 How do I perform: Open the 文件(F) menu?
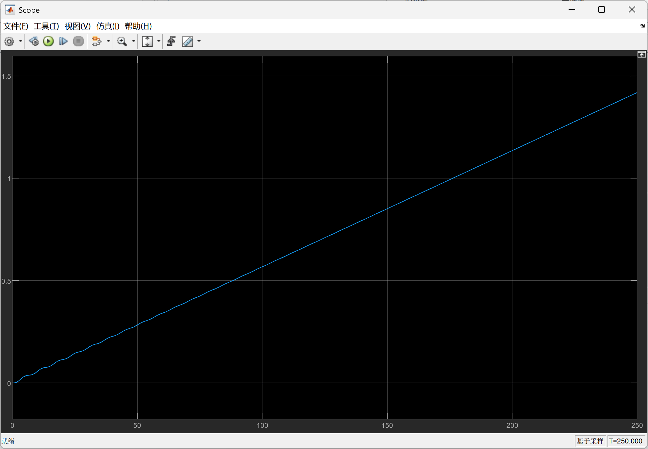(x=15, y=26)
